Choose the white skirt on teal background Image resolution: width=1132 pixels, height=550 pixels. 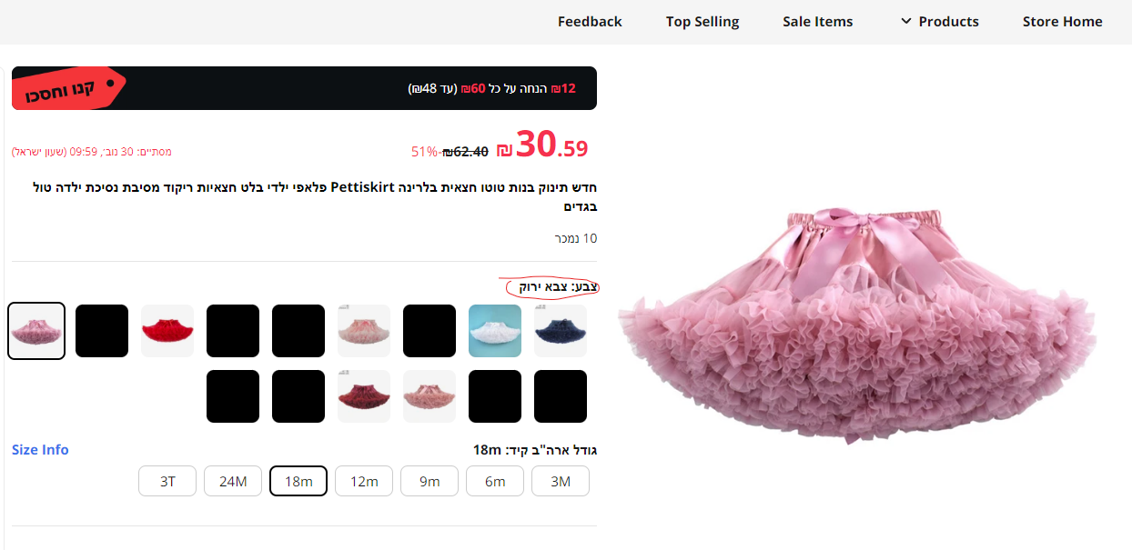(495, 331)
